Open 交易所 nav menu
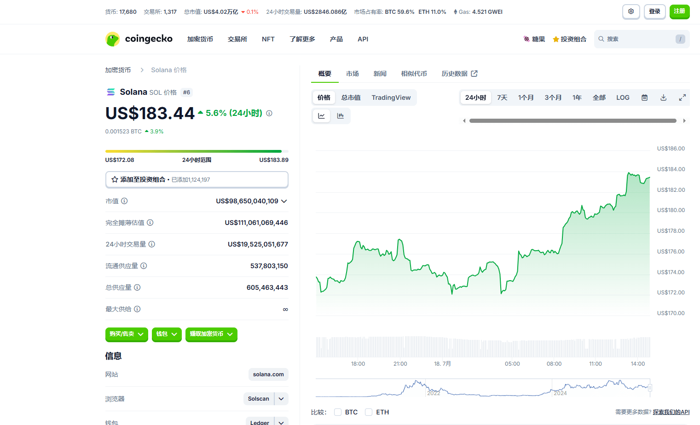Screen dimensions: 700x425 coord(237,39)
